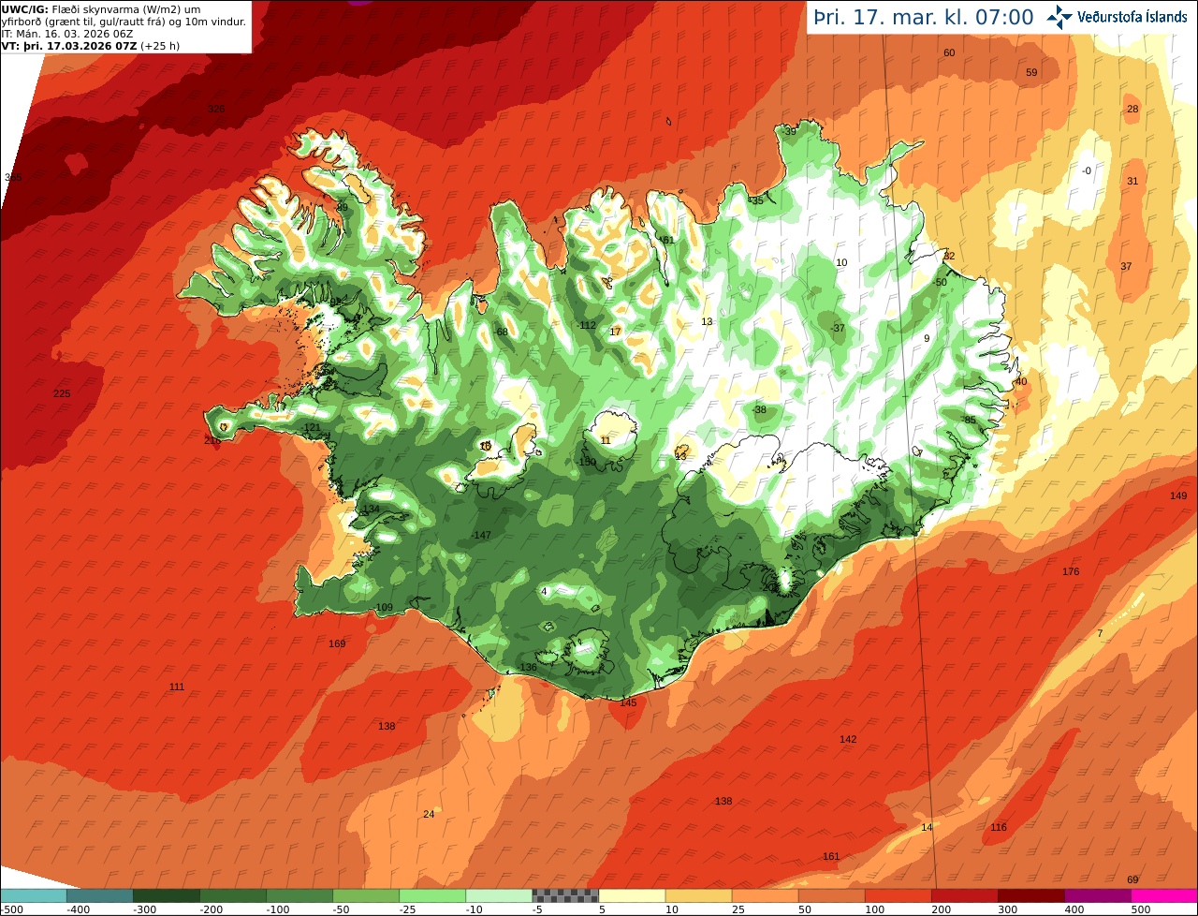
Task: Pick the yellow 10 to 25 legend swatch
Action: click(x=698, y=895)
